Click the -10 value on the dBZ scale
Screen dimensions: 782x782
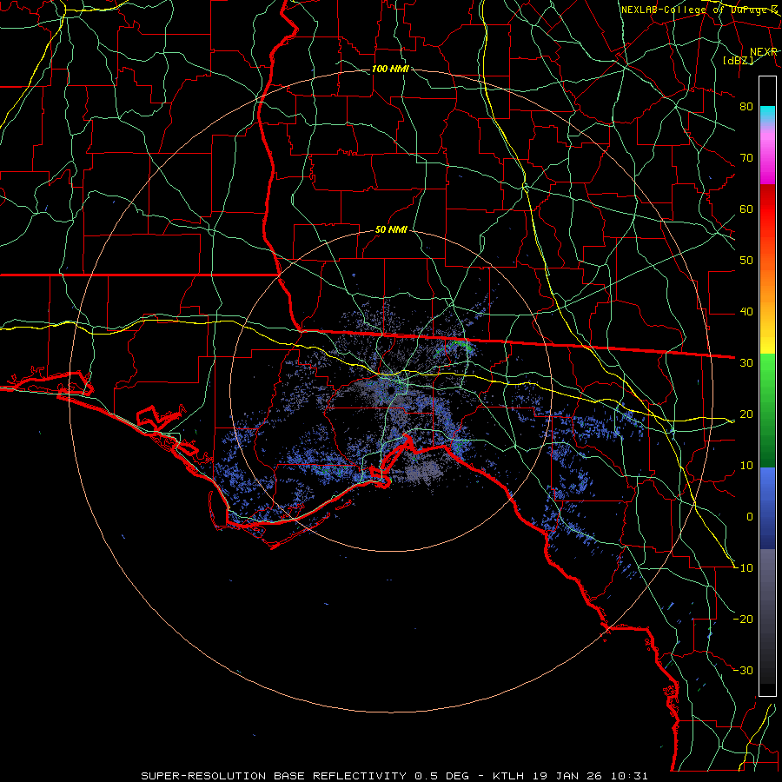[x=743, y=567]
